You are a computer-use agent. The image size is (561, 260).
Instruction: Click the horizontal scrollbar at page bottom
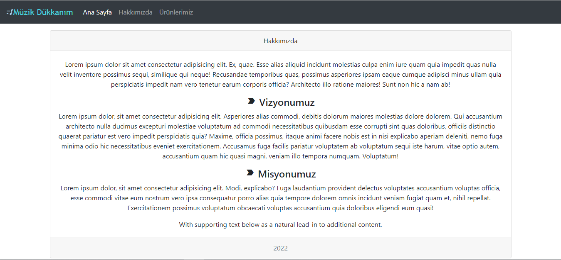click(280, 258)
